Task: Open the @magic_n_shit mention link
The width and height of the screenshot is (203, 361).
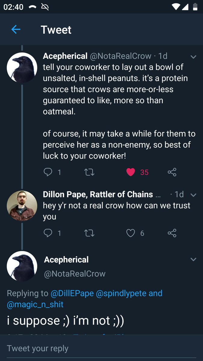Action: [35, 304]
